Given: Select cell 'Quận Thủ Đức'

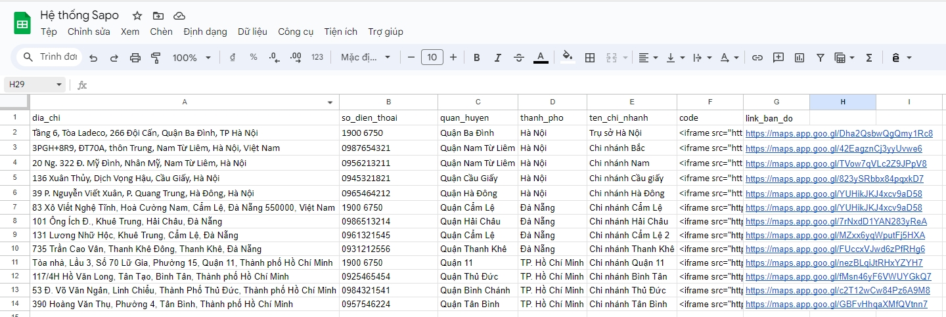Looking at the screenshot, I should point(478,276).
